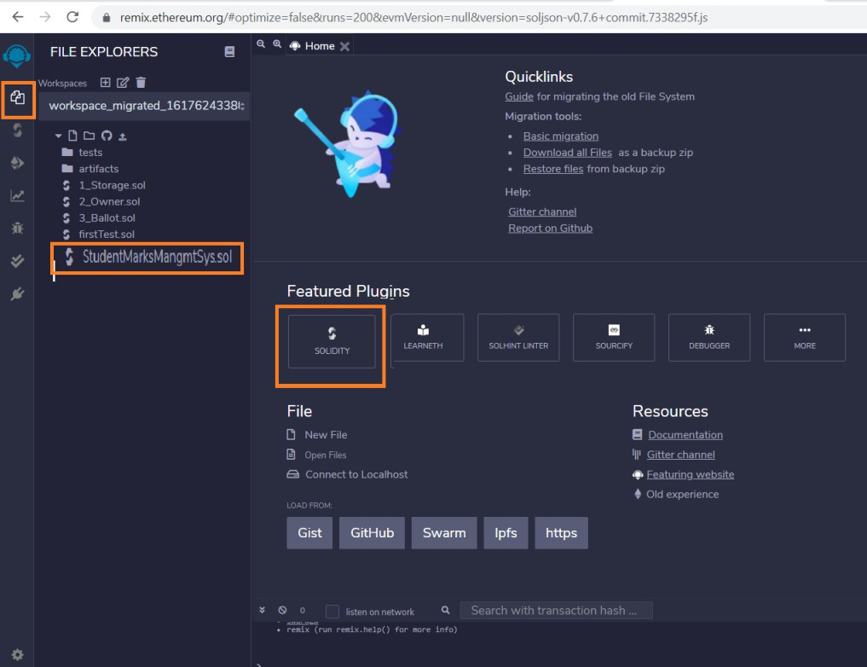Click Old experience link

pos(682,495)
